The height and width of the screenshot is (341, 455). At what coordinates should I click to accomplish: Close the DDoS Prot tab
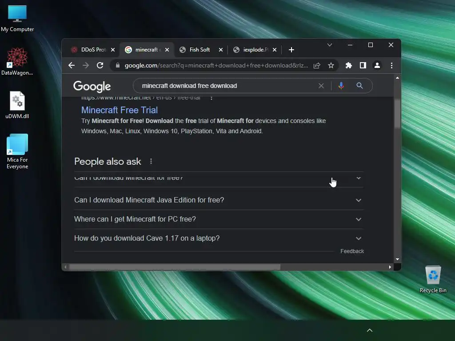click(113, 50)
